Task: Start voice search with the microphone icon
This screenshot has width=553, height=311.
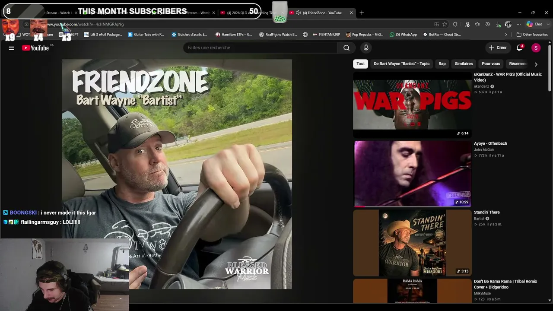Action: pyautogui.click(x=366, y=48)
